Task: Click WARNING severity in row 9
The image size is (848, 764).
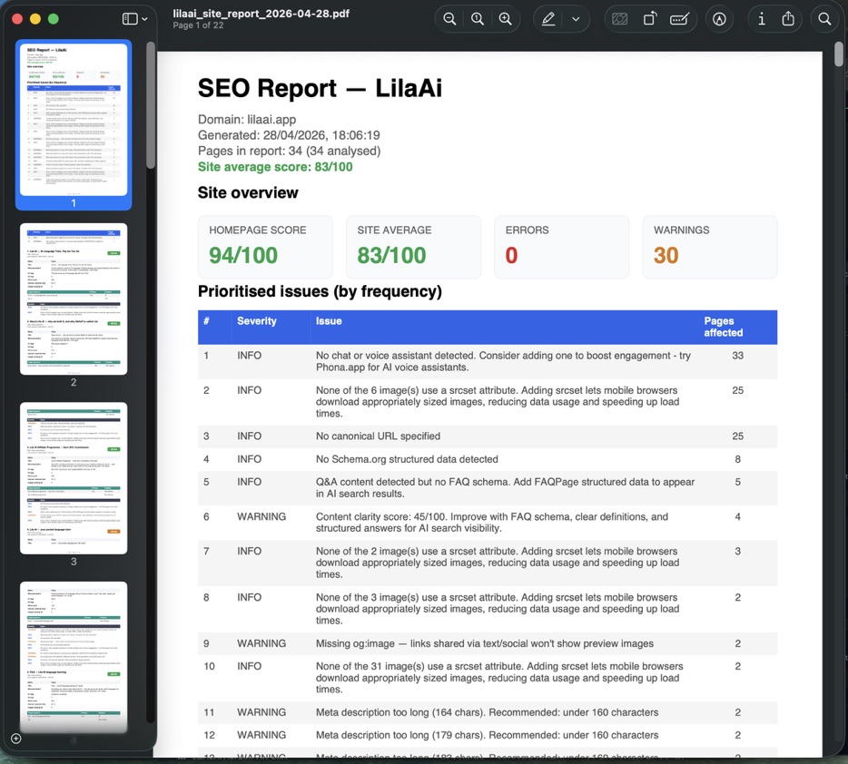Action: (261, 643)
